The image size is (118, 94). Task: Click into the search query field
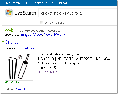click(78, 13)
